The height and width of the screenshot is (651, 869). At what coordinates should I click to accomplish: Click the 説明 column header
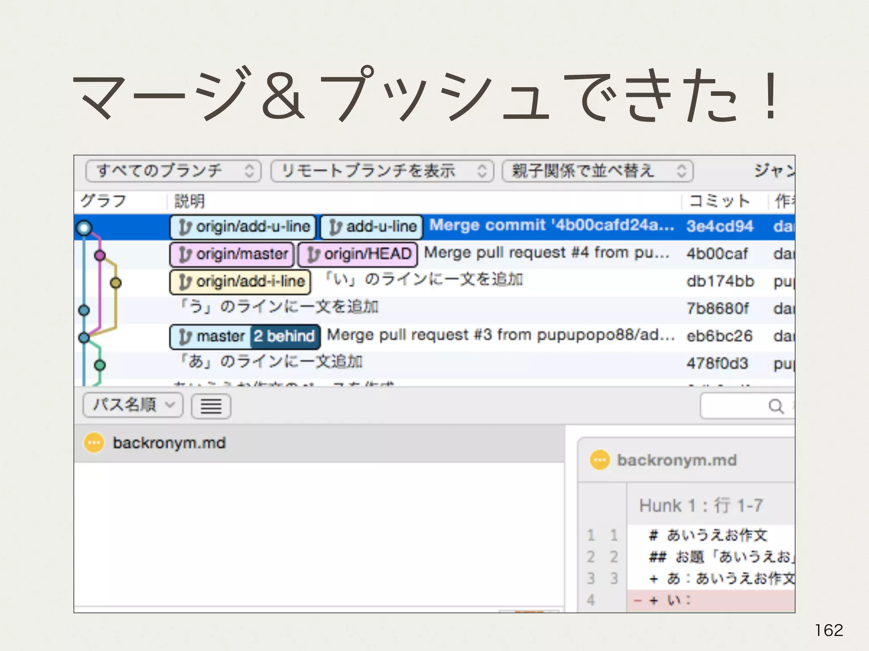(190, 201)
